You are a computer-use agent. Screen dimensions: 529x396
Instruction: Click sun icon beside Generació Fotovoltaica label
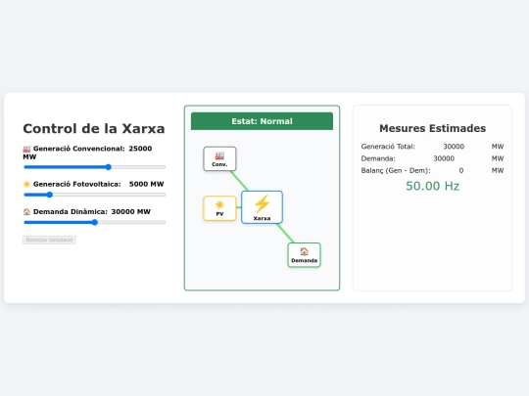(x=26, y=184)
